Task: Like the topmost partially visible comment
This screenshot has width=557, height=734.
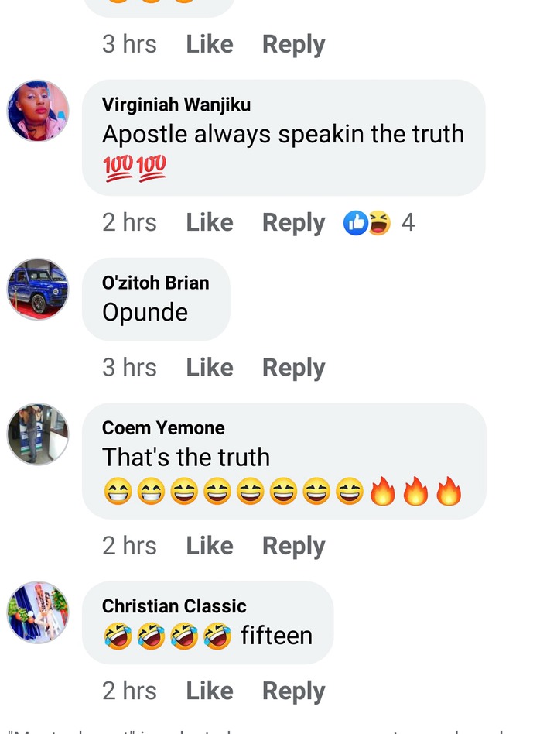Action: click(x=210, y=44)
